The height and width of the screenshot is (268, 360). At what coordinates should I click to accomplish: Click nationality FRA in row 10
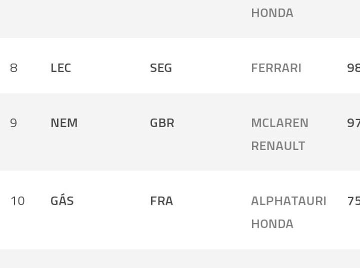(x=161, y=201)
